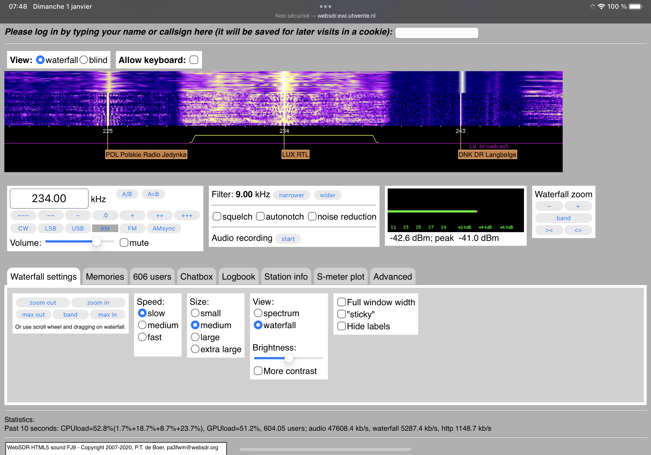
Task: Select the fast speed radio option
Action: (x=142, y=337)
